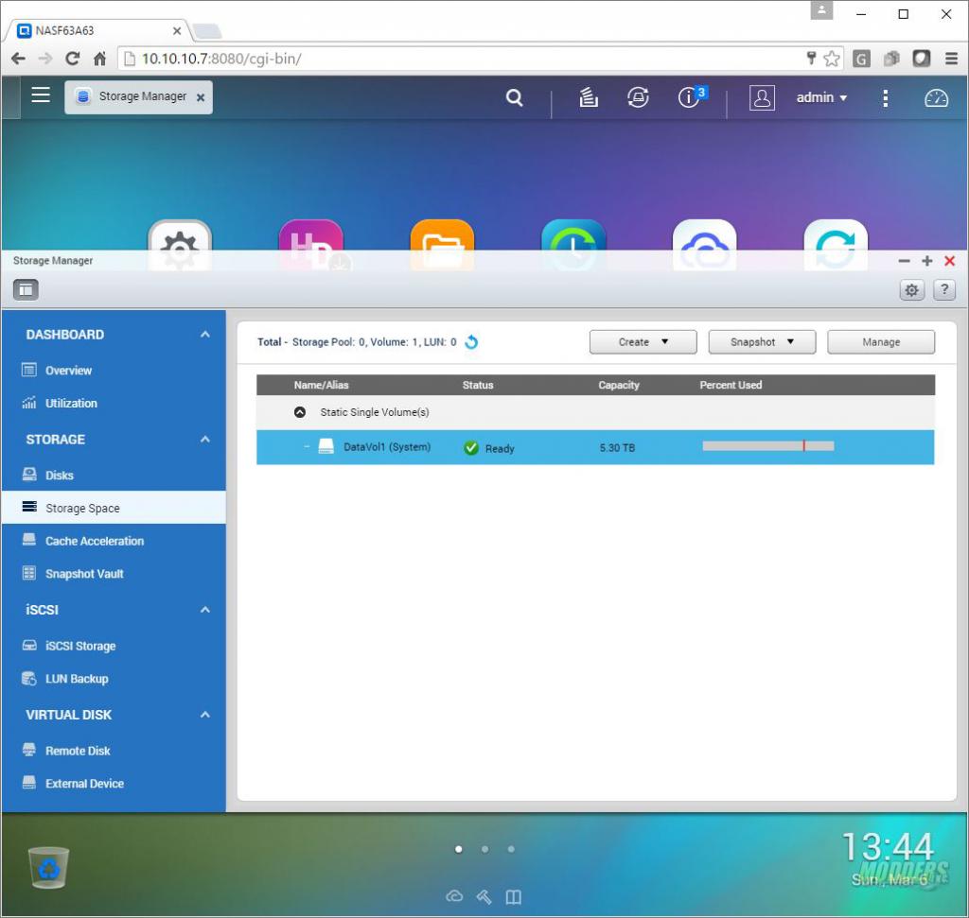Image resolution: width=969 pixels, height=918 pixels.
Task: Click the tools icon in bottom bar
Action: [x=484, y=896]
